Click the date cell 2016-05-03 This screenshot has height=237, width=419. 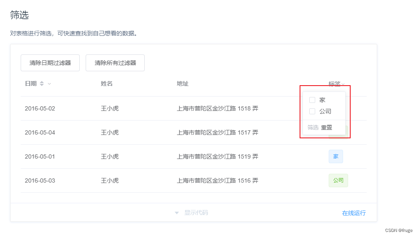[40, 180]
